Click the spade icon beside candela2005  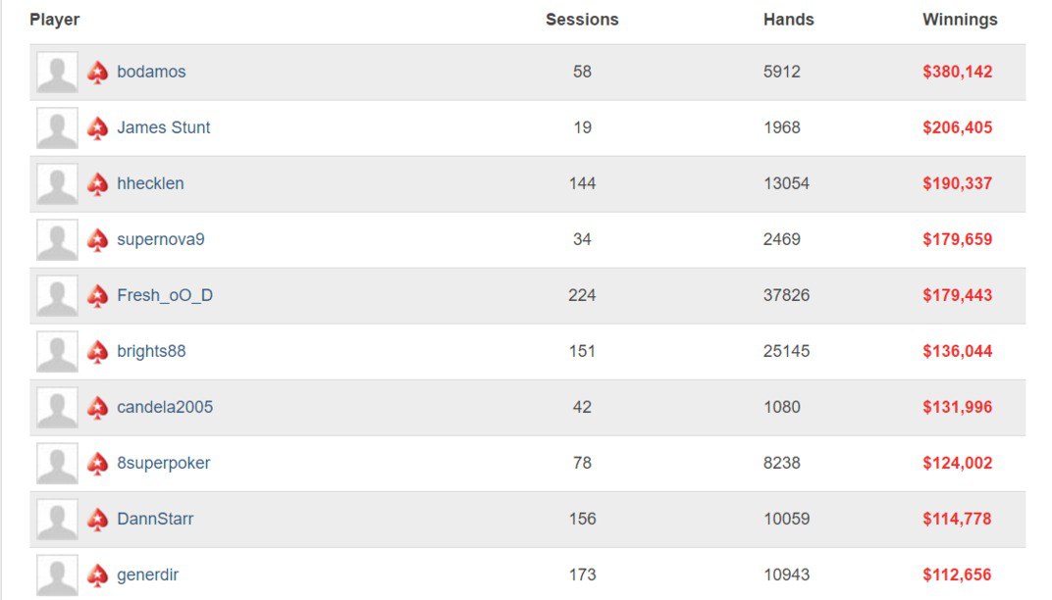click(x=97, y=408)
